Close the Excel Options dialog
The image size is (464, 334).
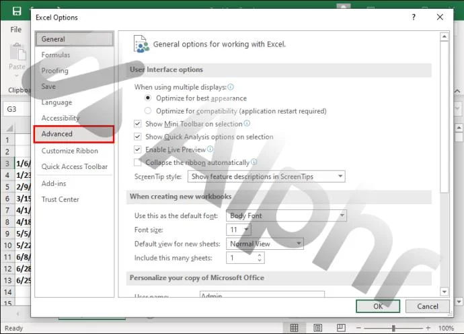(440, 18)
